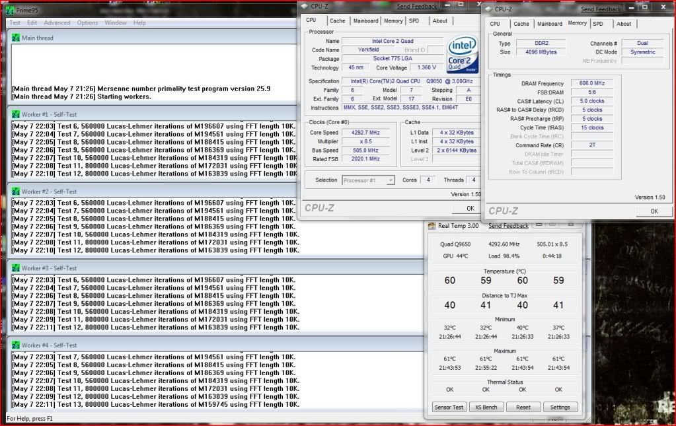Image resolution: width=676 pixels, height=426 pixels.
Task: Select Memory tab in second CPU-Z window
Action: pos(578,23)
